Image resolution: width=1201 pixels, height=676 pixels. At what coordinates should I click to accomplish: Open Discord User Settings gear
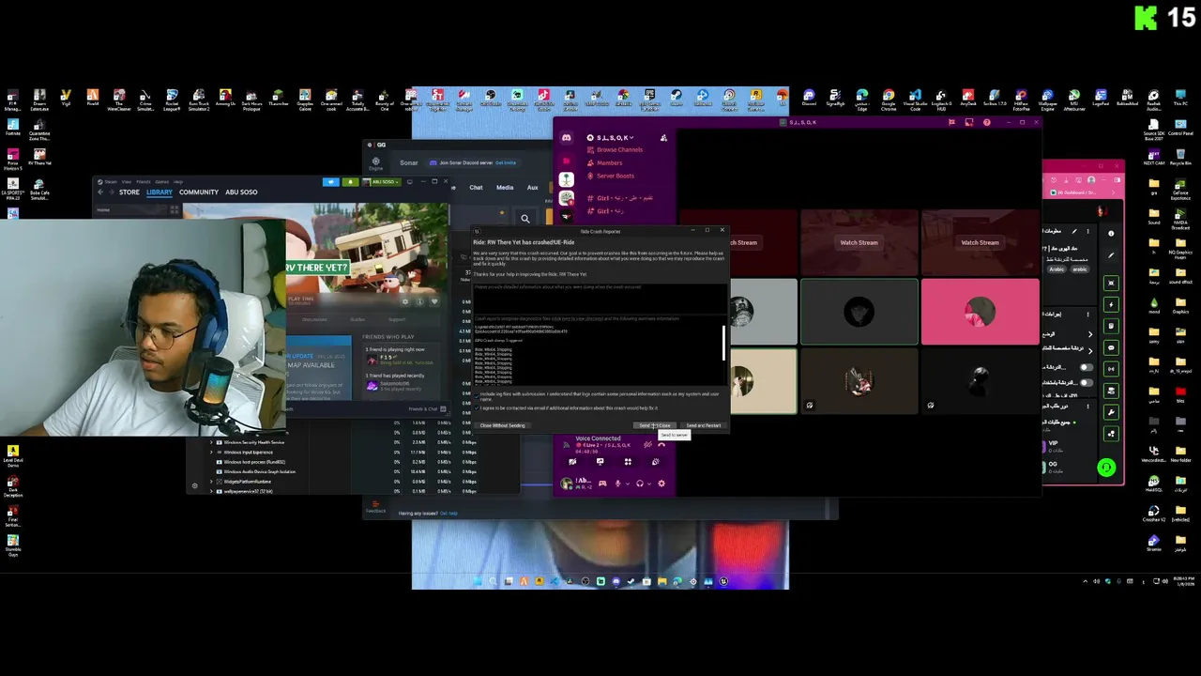pyautogui.click(x=661, y=484)
